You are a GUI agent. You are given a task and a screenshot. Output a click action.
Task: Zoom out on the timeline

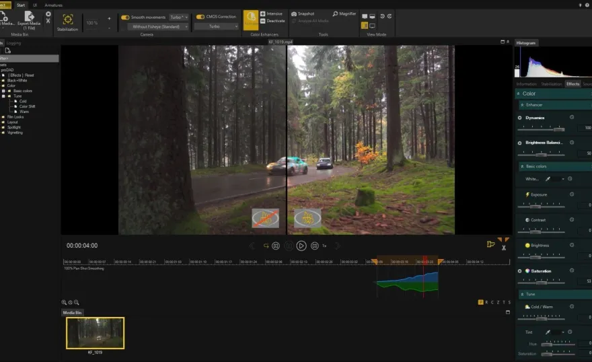pos(76,302)
